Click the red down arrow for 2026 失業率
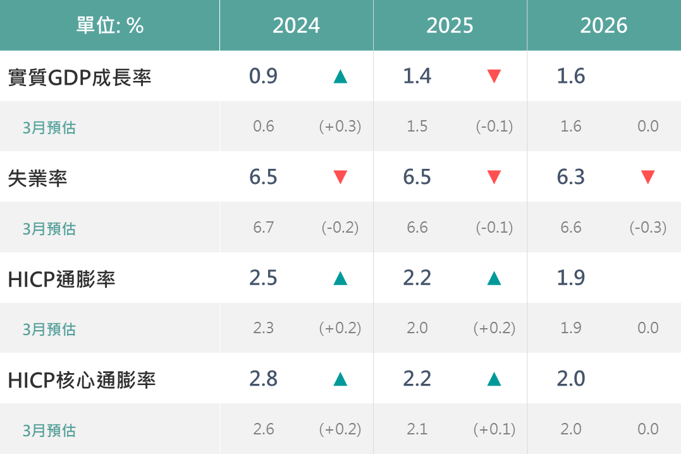This screenshot has height=454, width=681. [647, 177]
